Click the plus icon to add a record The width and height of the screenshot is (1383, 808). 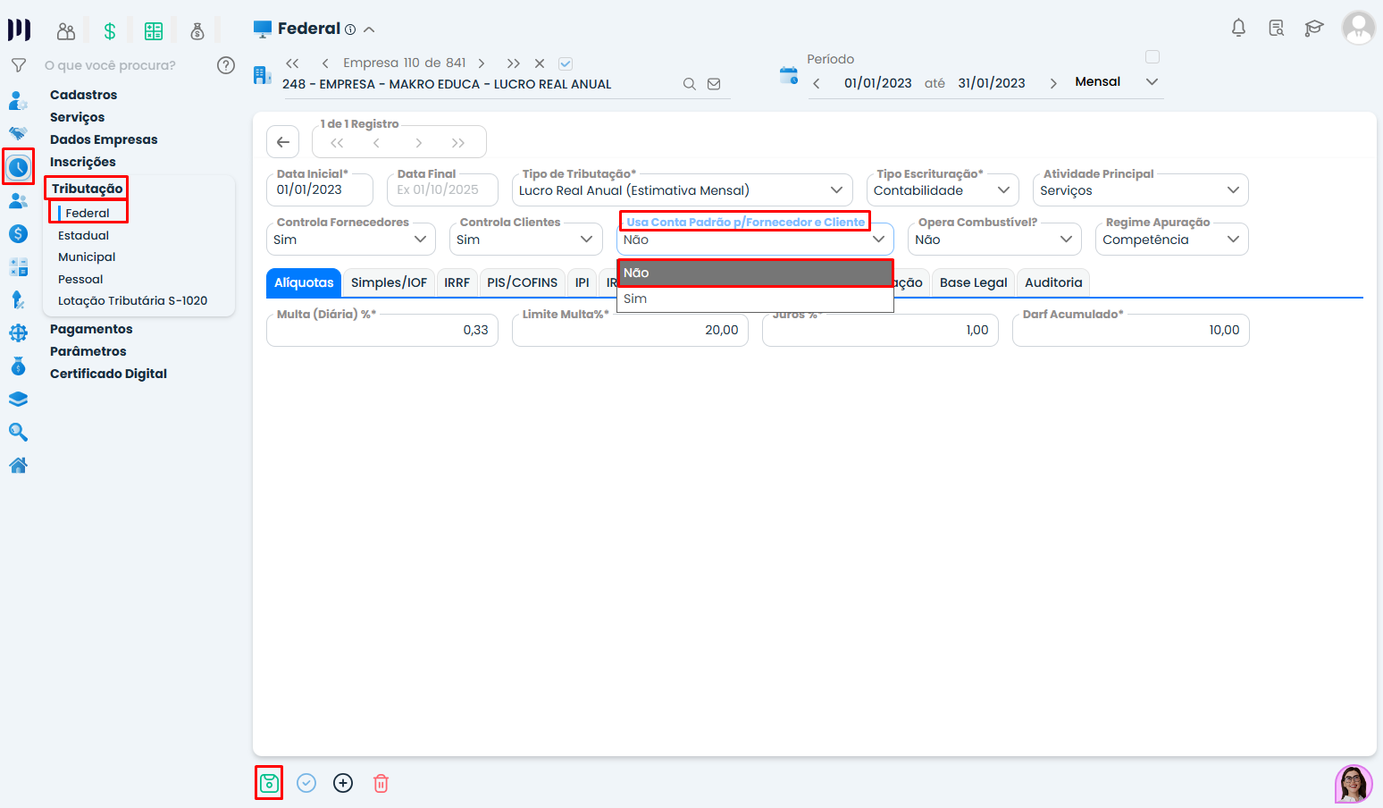pyautogui.click(x=343, y=783)
